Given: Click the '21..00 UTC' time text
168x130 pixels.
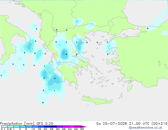Looking at the screenshot, I should tap(139, 124).
